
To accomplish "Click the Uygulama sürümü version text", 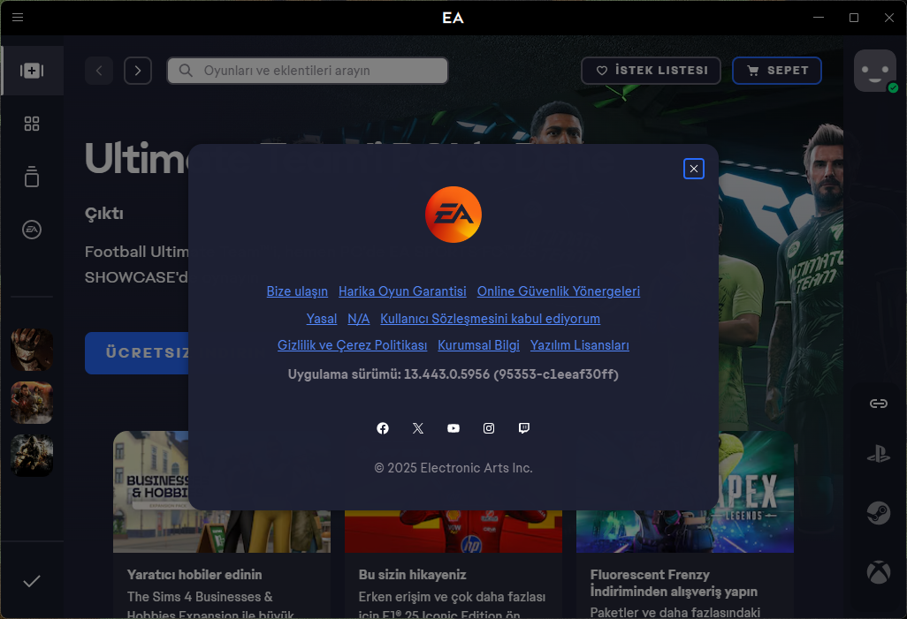I will 453,374.
